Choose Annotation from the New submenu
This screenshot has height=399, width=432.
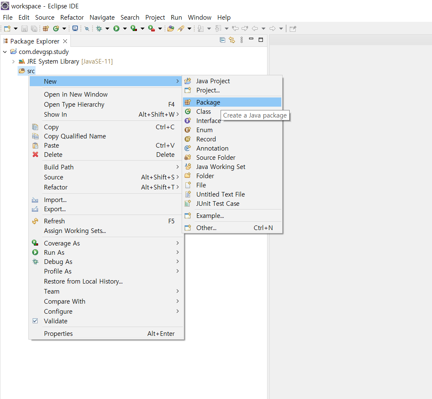(232, 148)
